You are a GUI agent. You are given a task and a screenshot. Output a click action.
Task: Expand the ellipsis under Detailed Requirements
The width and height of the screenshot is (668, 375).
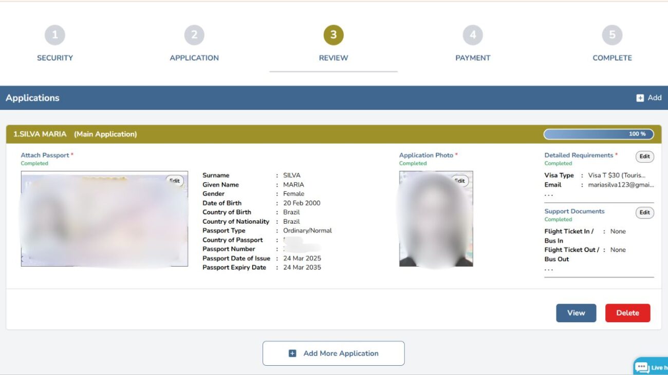[x=548, y=193]
